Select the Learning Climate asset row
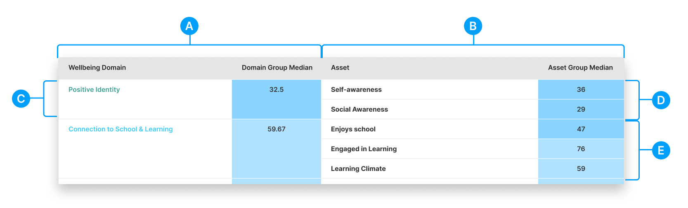The width and height of the screenshot is (688, 208). (x=358, y=168)
